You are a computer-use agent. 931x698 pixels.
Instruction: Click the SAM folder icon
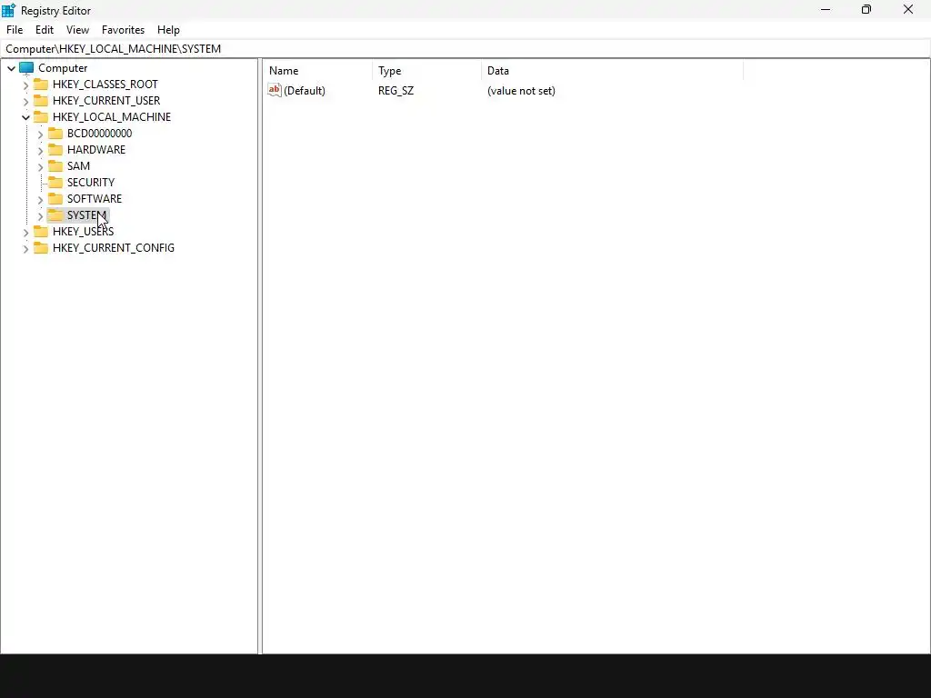(55, 165)
